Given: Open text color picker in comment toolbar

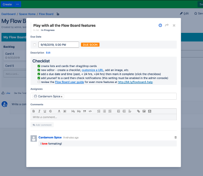Looking at the screenshot, I should pos(59,111).
